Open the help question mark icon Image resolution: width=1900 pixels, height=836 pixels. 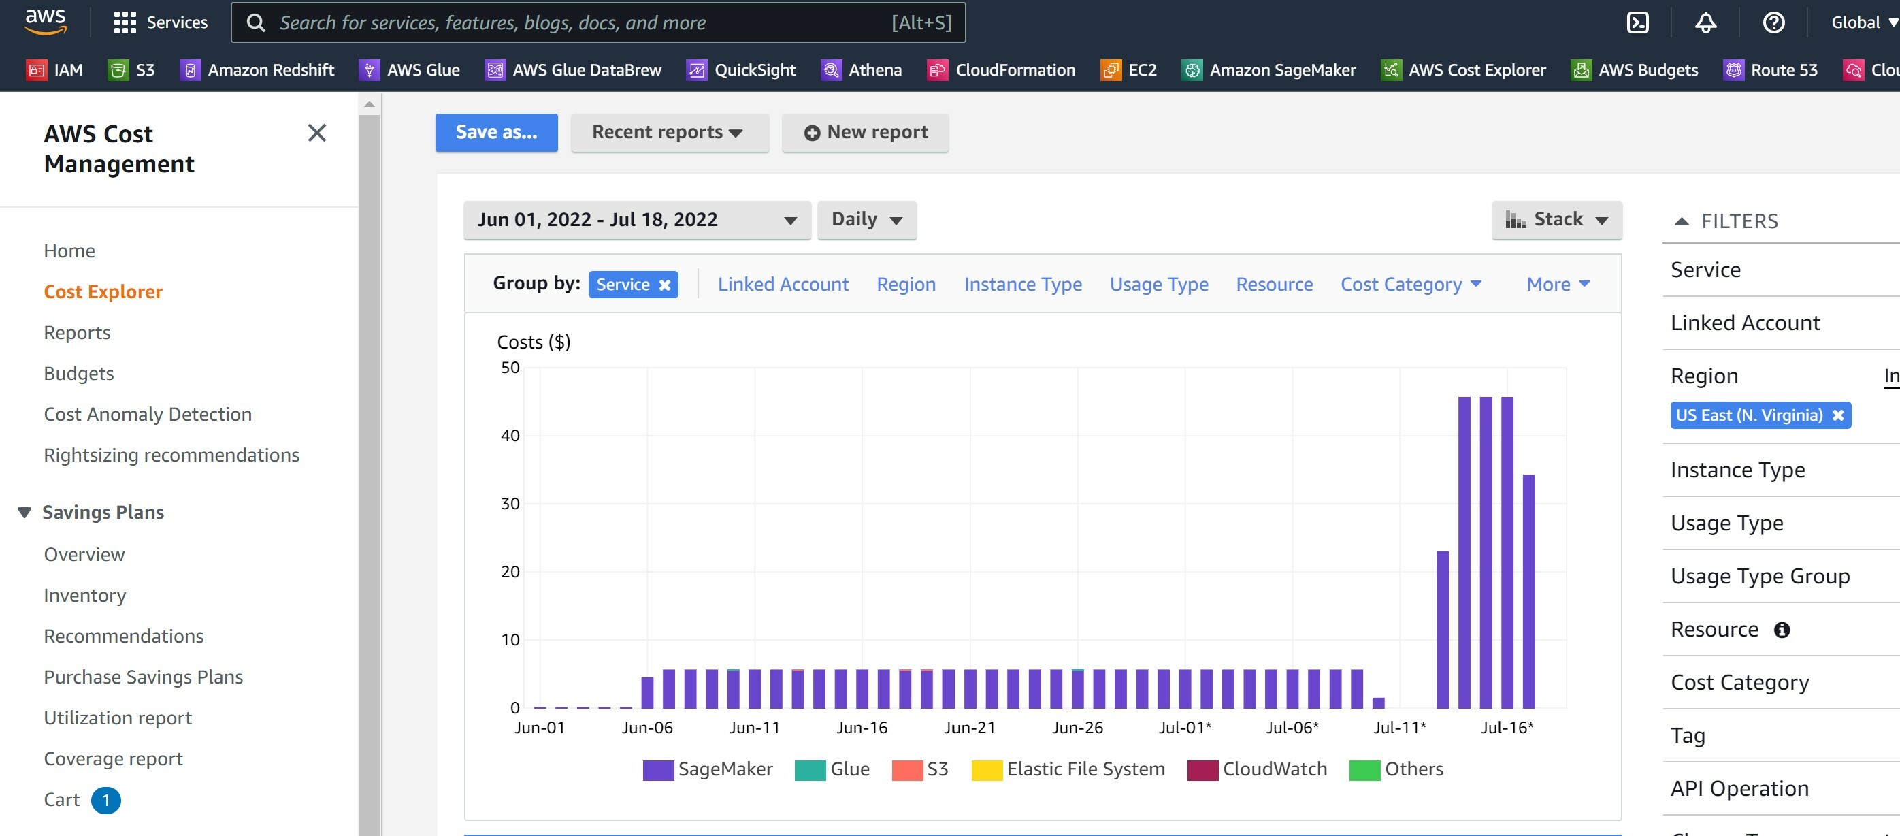(x=1773, y=22)
